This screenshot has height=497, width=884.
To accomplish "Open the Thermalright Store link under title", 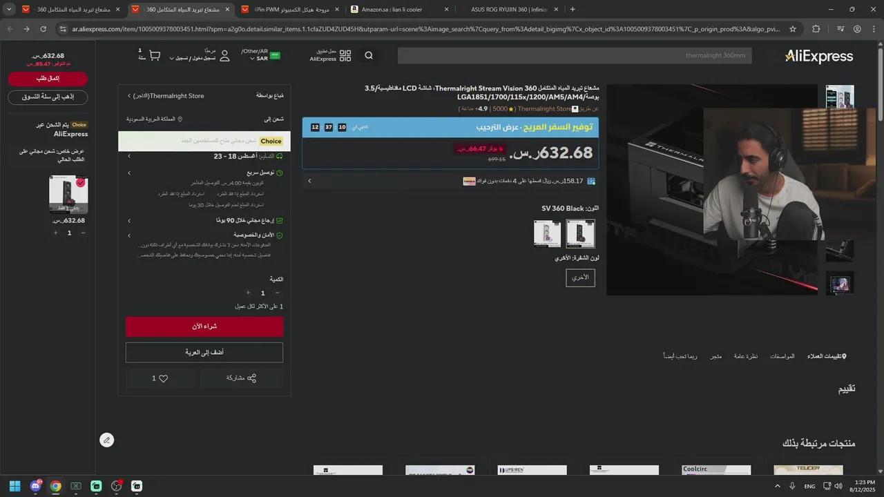I will click(x=544, y=109).
